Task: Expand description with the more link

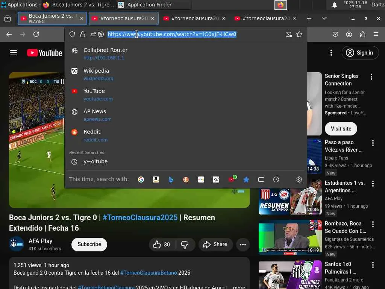Action: (239, 287)
